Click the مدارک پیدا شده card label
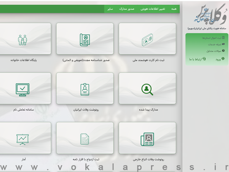Viewport: 229px width, 172px height. coord(147,110)
